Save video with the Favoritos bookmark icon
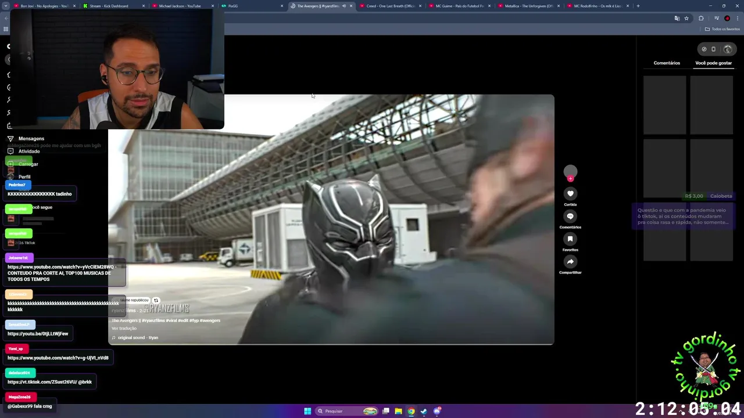This screenshot has height=418, width=744. pos(570,239)
